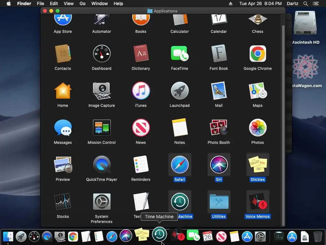Open the Go menu
The image size is (326, 245).
tap(82, 4)
